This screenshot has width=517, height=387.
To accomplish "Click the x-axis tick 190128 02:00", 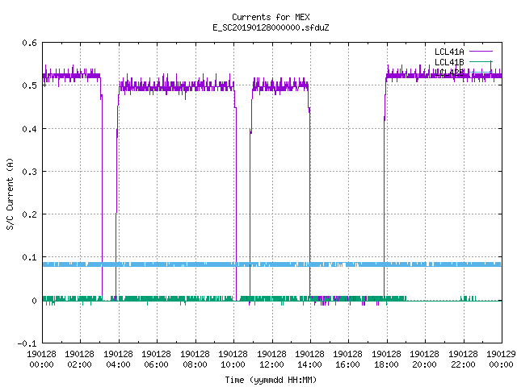I will click(x=80, y=360).
